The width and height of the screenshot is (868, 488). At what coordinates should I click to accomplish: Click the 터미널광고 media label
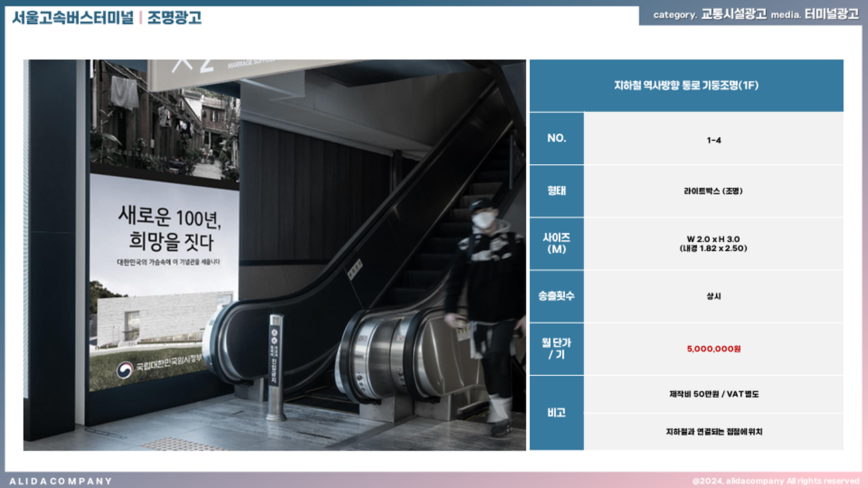pyautogui.click(x=831, y=15)
